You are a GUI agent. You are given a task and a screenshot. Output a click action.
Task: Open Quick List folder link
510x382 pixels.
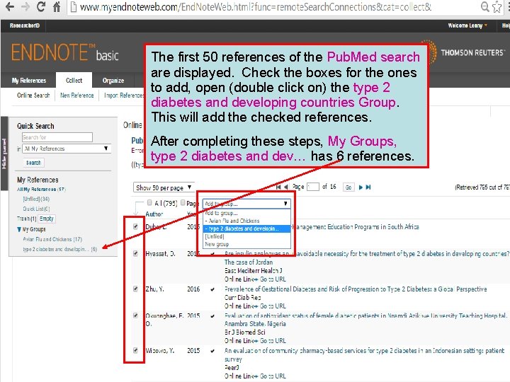tap(36, 209)
